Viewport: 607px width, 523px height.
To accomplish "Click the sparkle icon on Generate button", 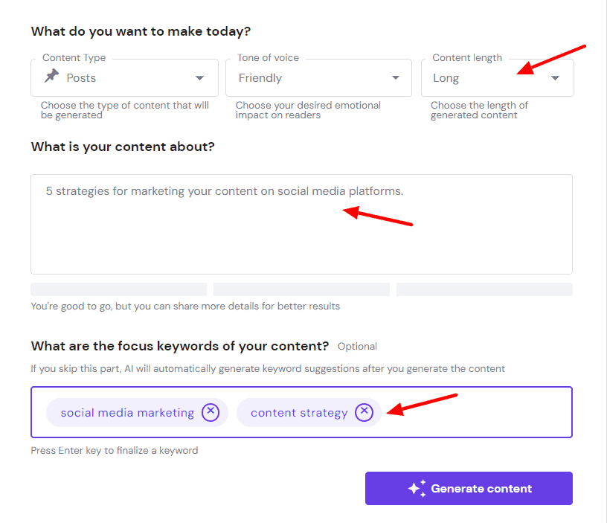I will [417, 489].
